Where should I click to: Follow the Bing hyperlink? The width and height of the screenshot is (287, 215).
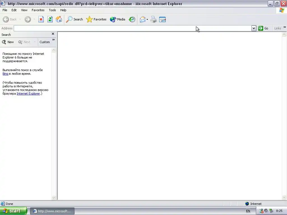(5, 74)
